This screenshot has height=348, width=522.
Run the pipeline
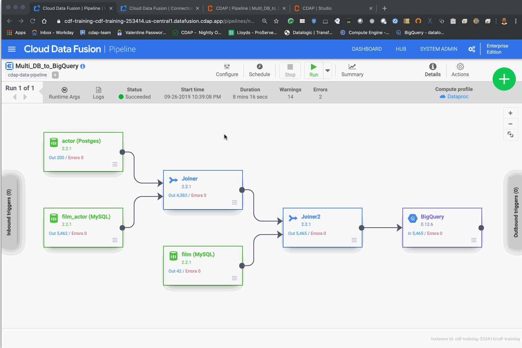[x=314, y=70]
